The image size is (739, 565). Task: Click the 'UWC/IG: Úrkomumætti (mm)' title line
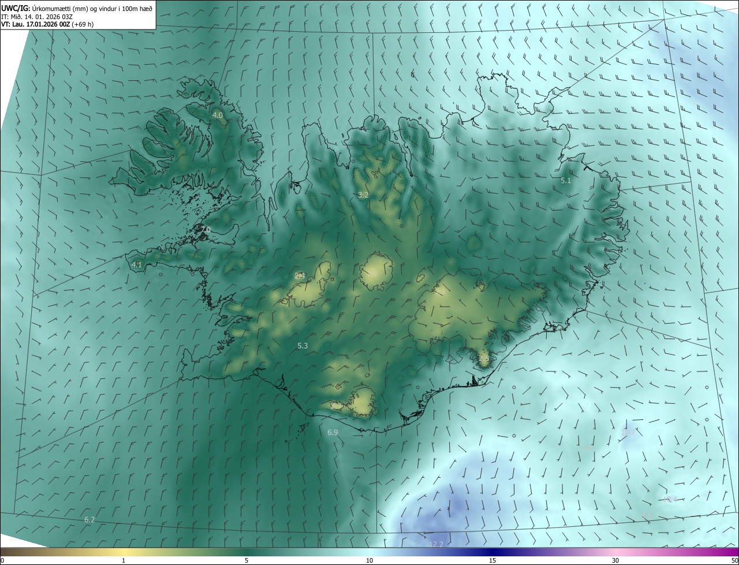tap(77, 8)
